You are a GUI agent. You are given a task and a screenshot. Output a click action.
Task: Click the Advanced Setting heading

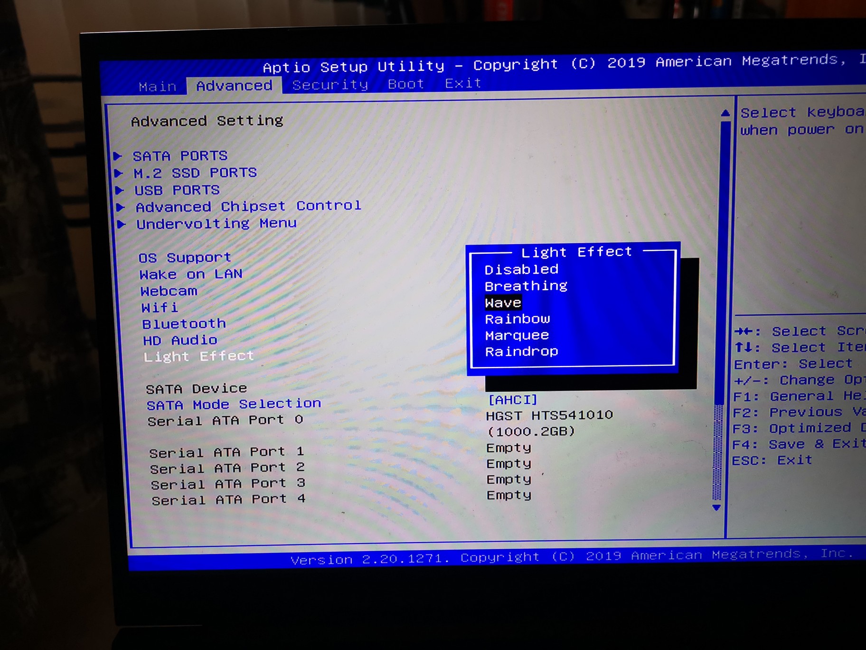coord(207,121)
